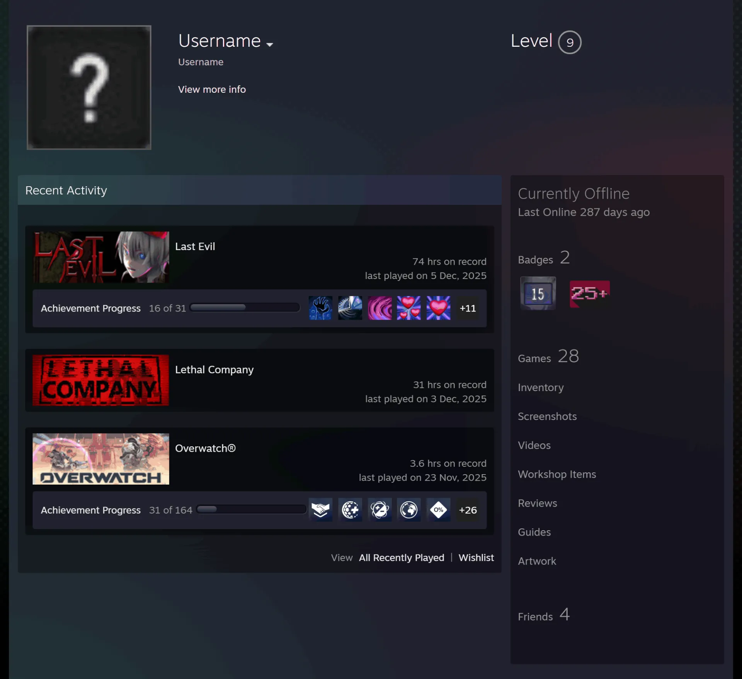The image size is (742, 679).
Task: Open the Lethal Company game banner
Action: [x=101, y=380]
